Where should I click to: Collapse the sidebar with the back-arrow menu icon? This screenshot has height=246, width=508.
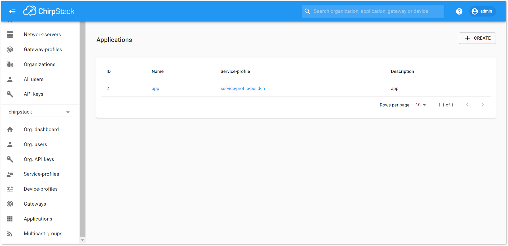(12, 11)
